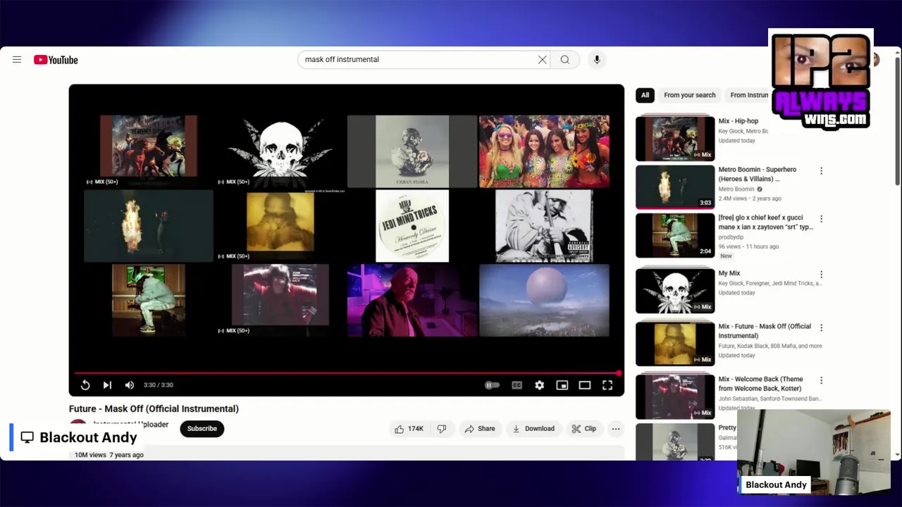Open options for Mix - Welcome Back
This screenshot has height=507, width=902.
click(x=821, y=381)
